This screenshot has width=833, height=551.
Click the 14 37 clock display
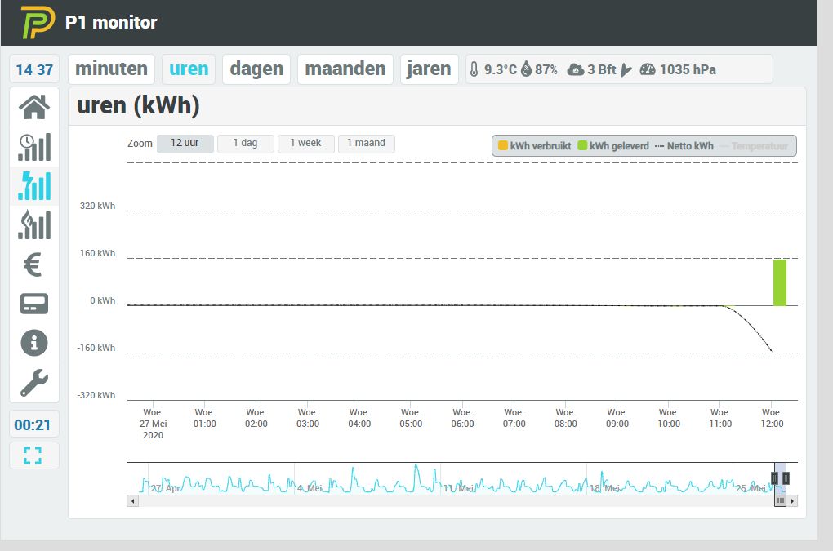(x=34, y=69)
